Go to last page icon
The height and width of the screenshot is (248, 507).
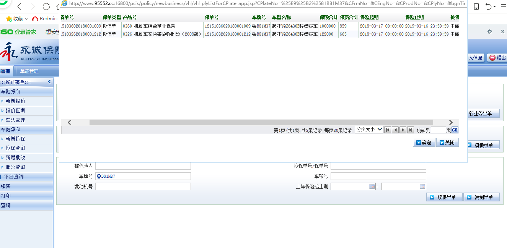point(411,130)
